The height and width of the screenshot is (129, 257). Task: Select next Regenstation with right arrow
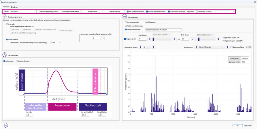[x=227, y=47]
